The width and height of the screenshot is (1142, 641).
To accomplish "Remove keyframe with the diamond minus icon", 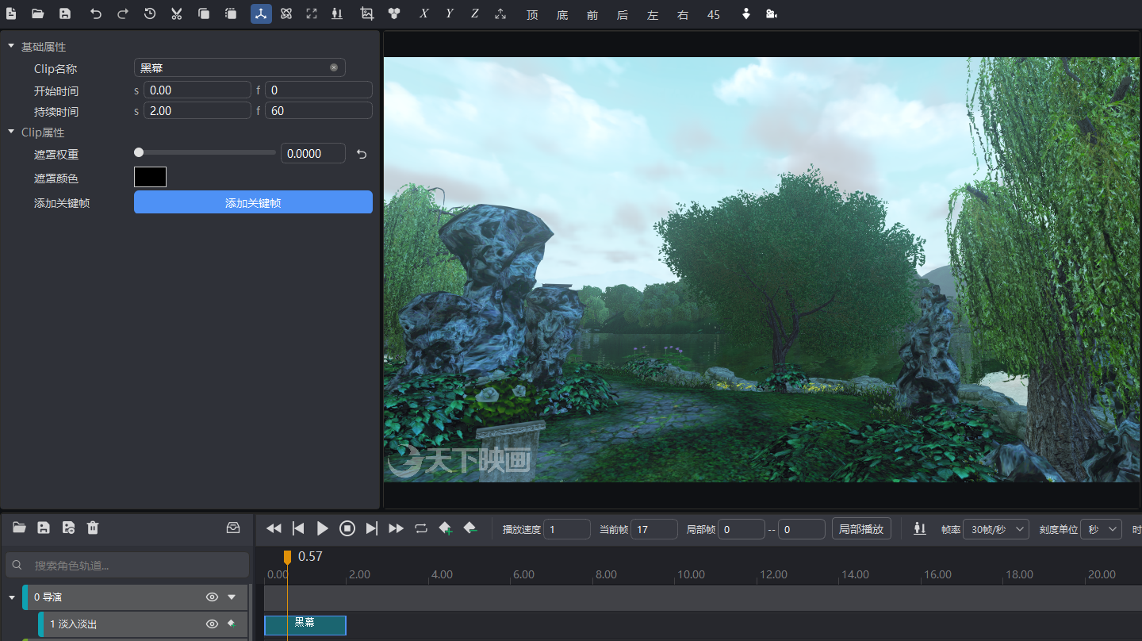I will pyautogui.click(x=470, y=528).
